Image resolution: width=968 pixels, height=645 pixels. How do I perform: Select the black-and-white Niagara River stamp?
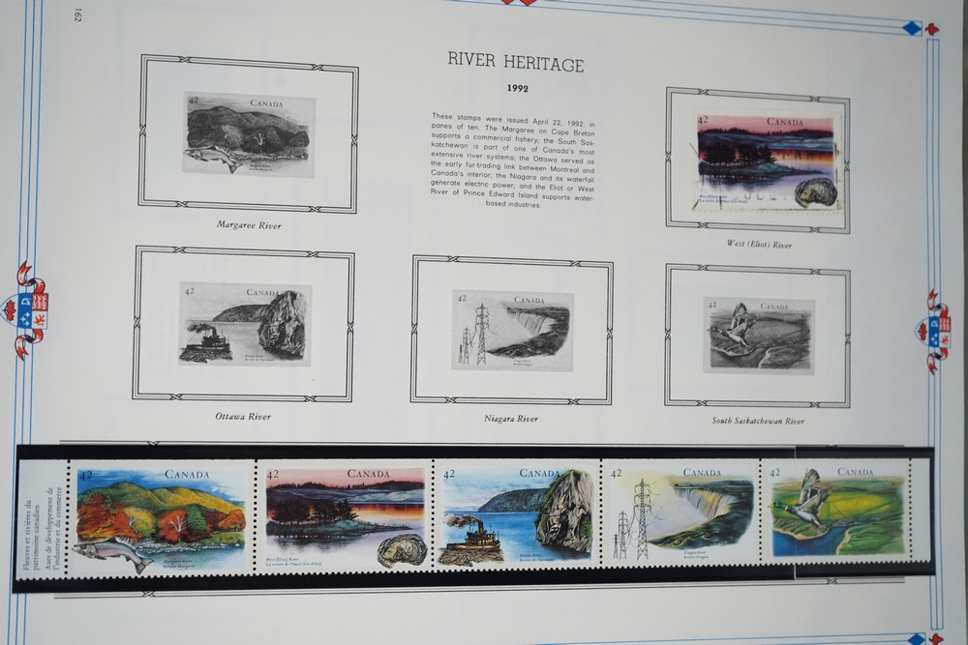(x=512, y=331)
